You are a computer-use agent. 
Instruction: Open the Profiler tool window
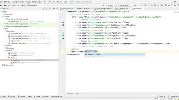pyautogui.click(x=45, y=96)
